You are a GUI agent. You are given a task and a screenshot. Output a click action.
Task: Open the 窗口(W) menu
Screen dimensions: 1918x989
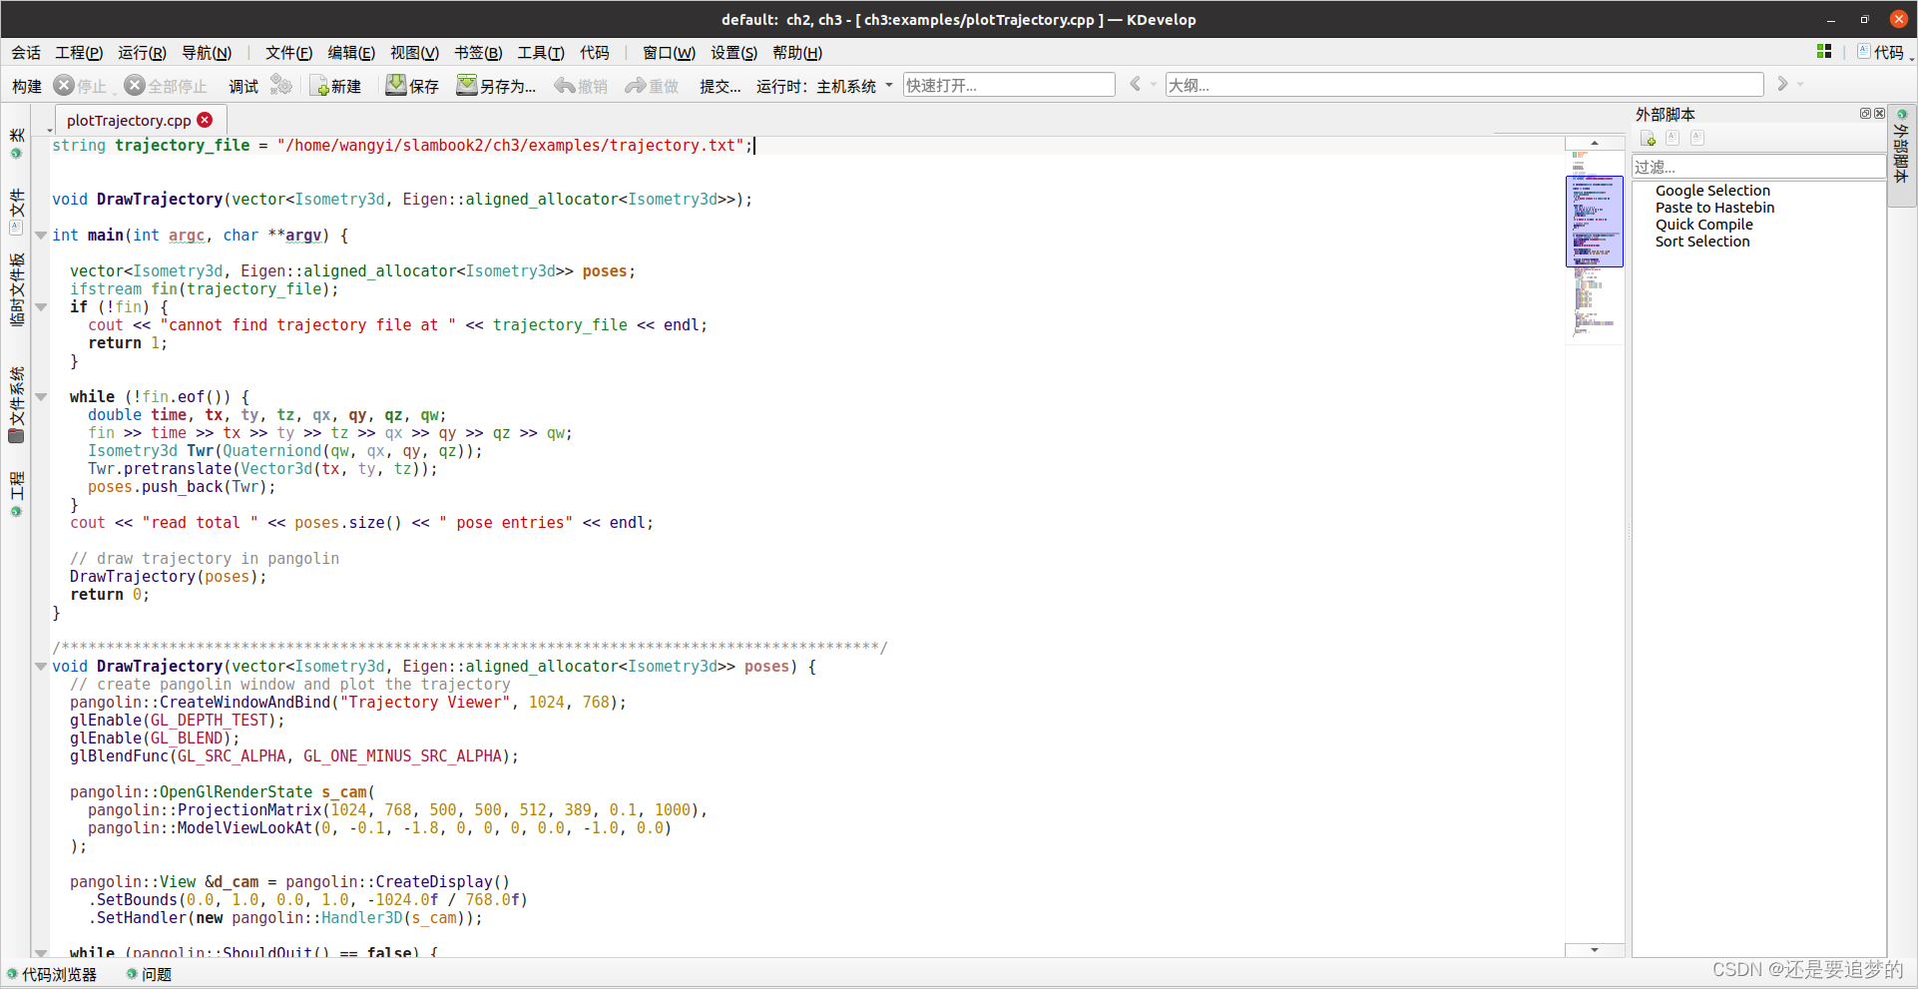pyautogui.click(x=669, y=53)
